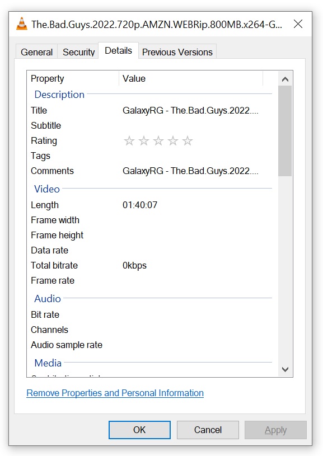Select the Bit rate property label

[x=45, y=314]
